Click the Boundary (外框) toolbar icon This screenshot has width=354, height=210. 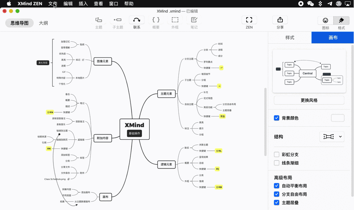175,20
